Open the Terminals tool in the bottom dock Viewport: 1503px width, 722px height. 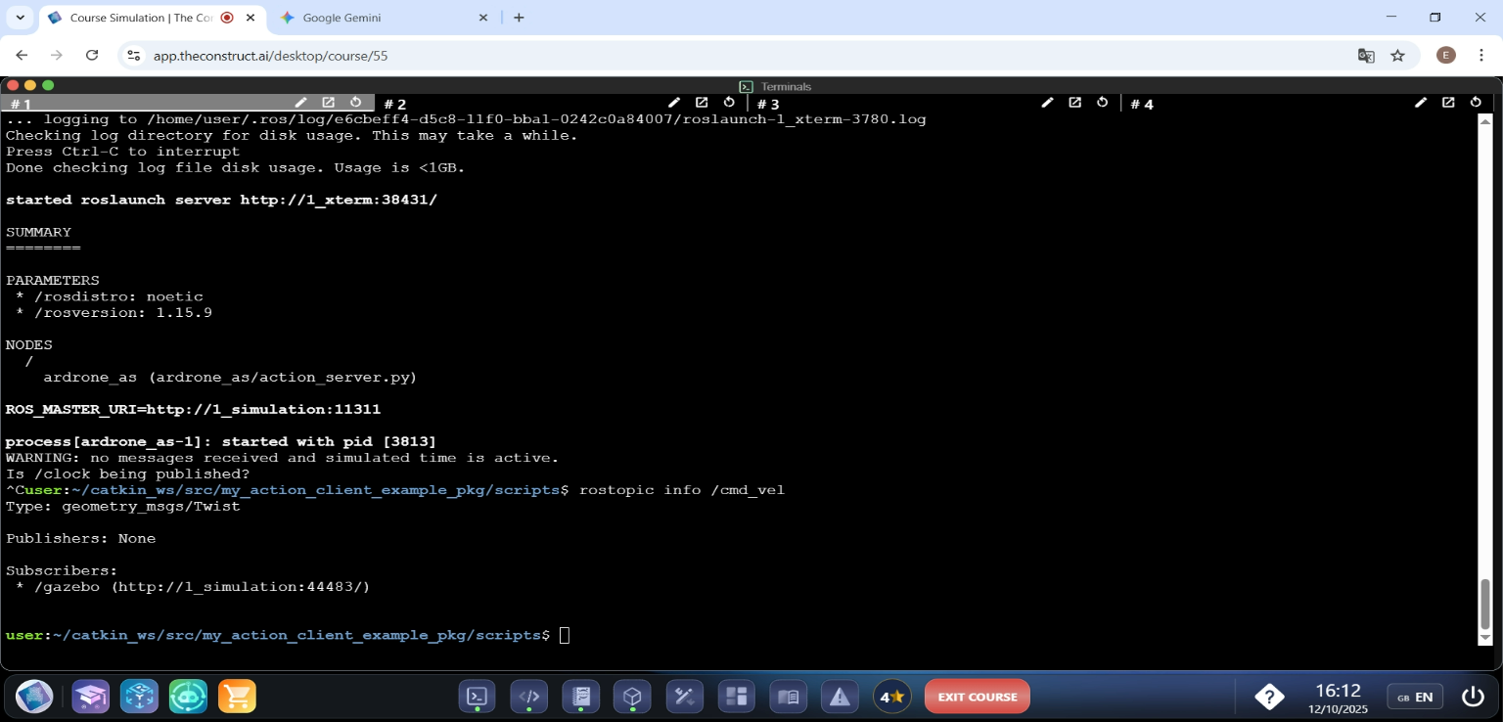[477, 697]
